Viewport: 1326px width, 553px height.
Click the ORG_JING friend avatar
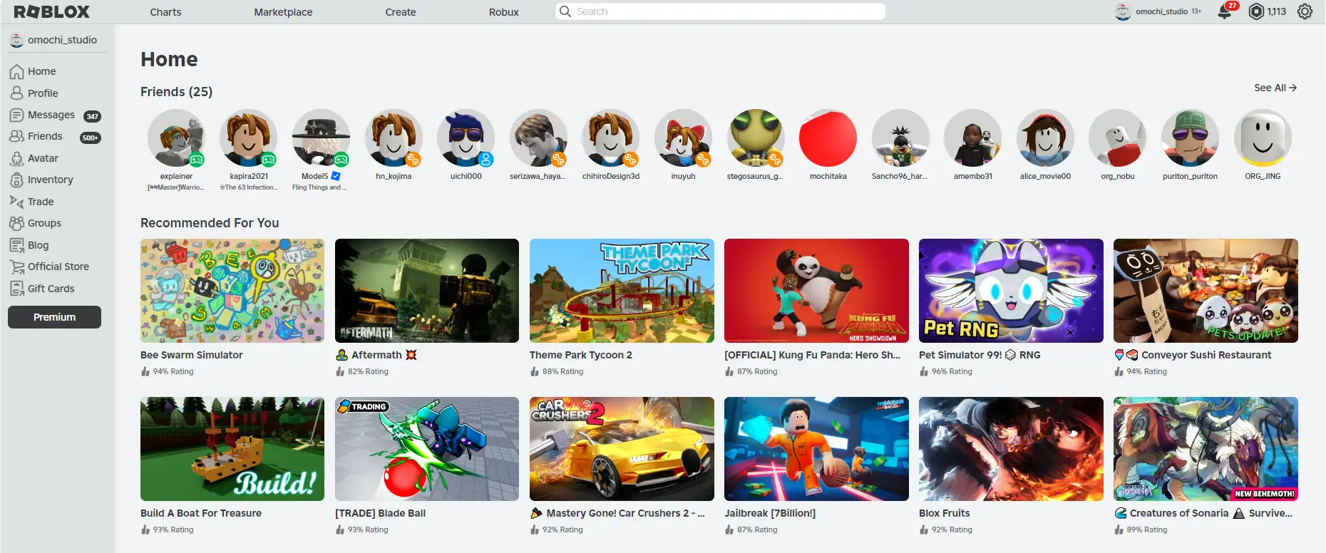click(1263, 138)
